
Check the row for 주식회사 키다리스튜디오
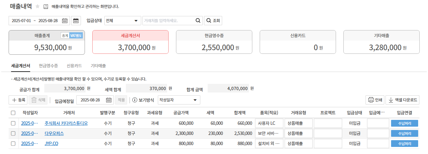(x=13, y=123)
